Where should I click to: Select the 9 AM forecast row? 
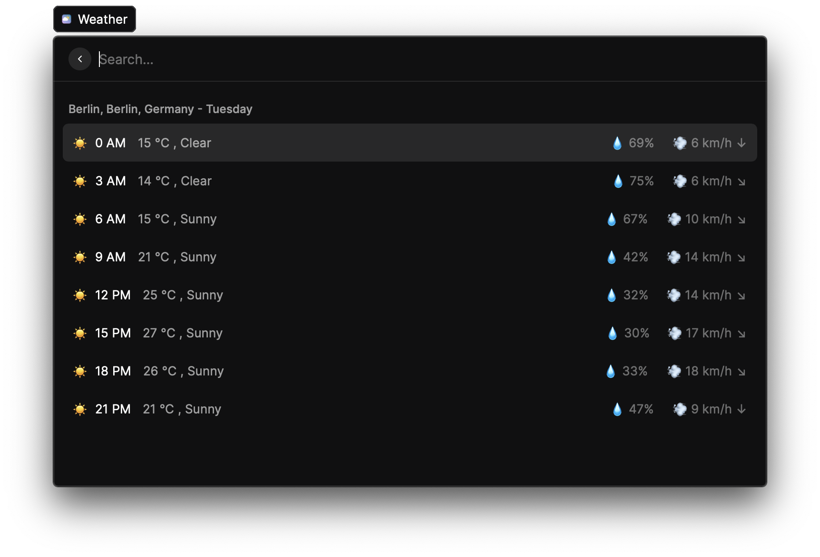333,257
